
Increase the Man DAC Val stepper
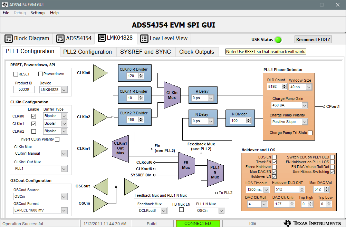tap(327, 188)
